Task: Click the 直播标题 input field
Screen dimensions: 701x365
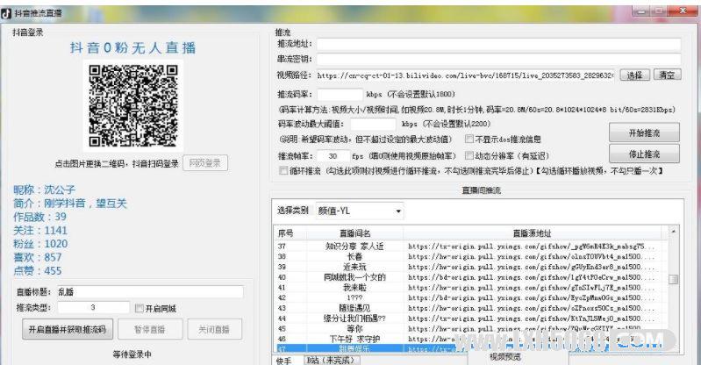Action: coord(150,292)
